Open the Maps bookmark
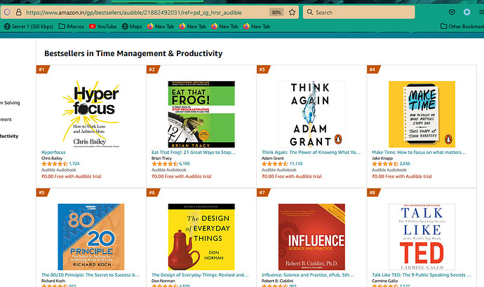This screenshot has height=287, width=484. 132,27
